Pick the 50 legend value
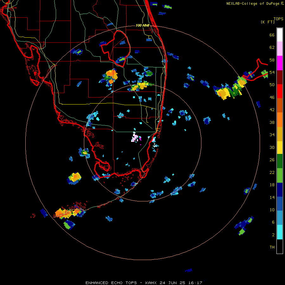The image size is (285, 285). [272, 85]
